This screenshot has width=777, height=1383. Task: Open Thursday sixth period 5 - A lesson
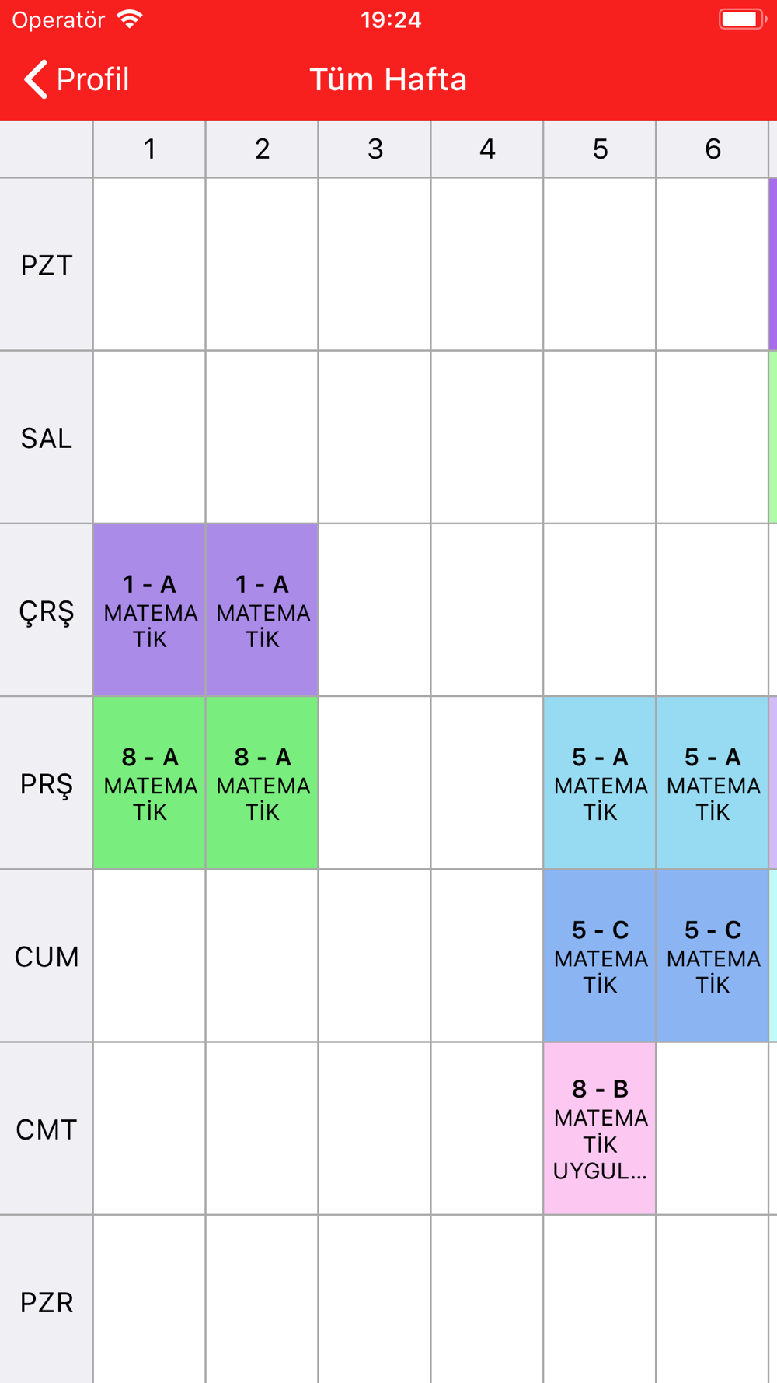[713, 783]
